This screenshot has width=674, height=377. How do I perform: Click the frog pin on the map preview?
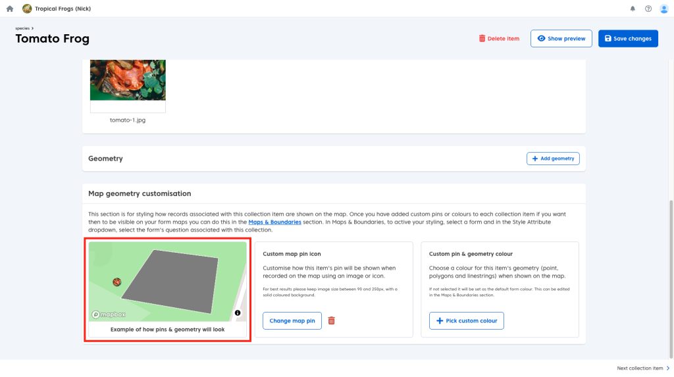tap(117, 282)
